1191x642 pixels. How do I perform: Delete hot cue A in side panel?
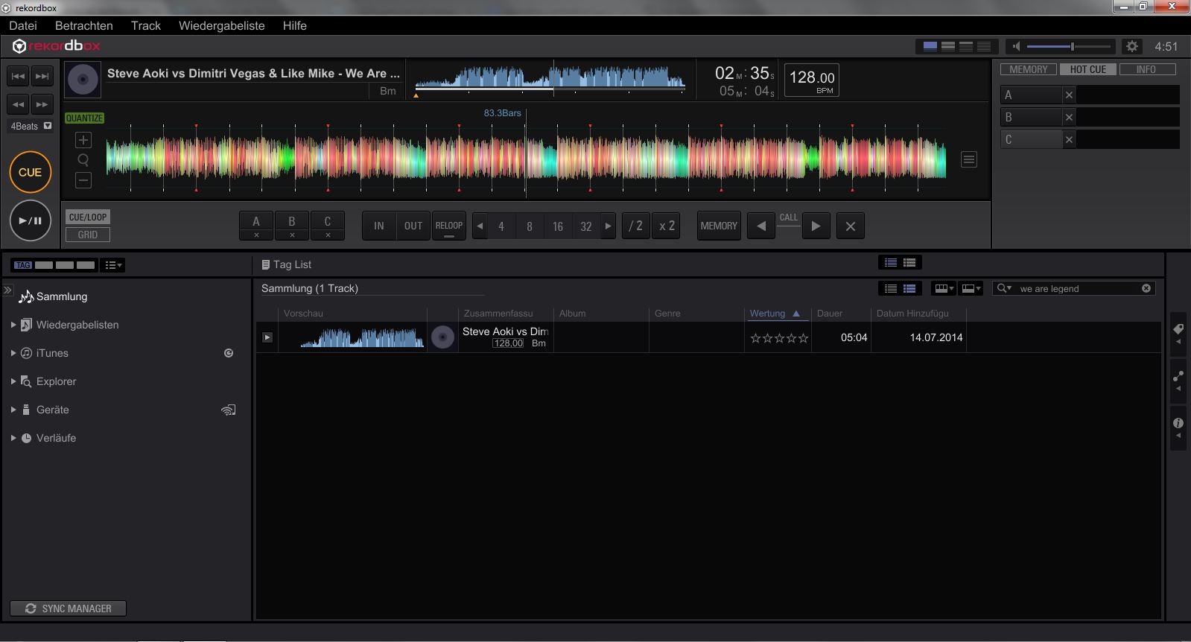(1069, 95)
